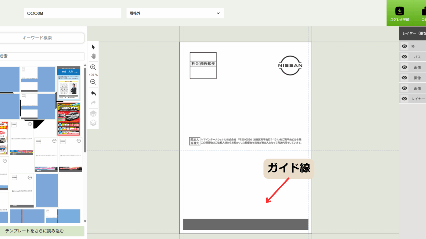Open the 規格外 size dropdown
Image resolution: width=426 pixels, height=239 pixels.
tap(175, 13)
